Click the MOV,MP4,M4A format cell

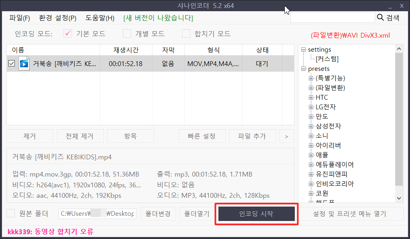click(x=213, y=64)
